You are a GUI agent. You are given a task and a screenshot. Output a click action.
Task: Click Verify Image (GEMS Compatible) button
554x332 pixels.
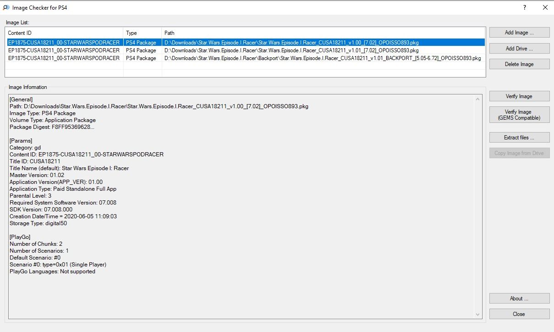coord(519,115)
